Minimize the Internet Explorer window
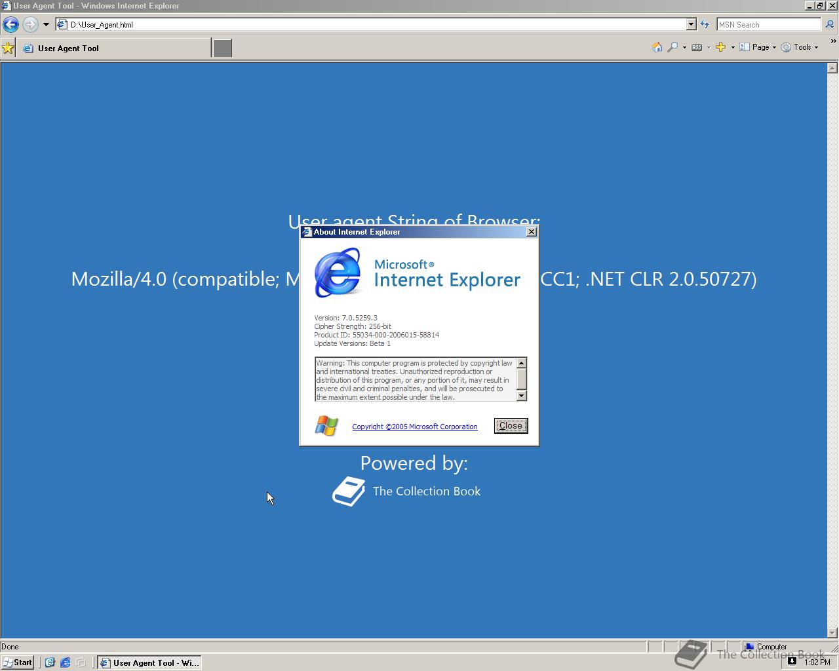 click(810, 6)
